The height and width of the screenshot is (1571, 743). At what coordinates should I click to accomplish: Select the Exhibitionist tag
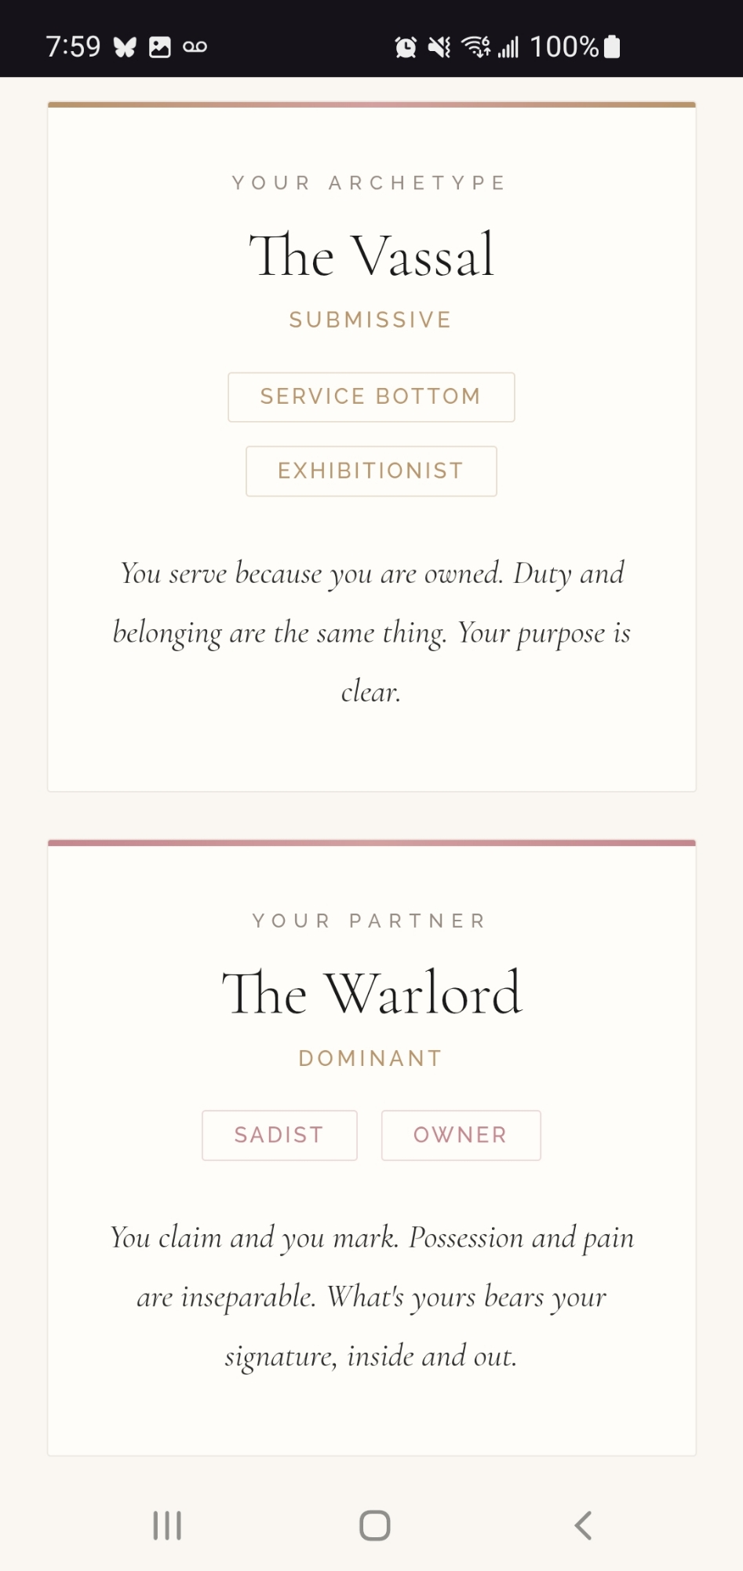[371, 471]
